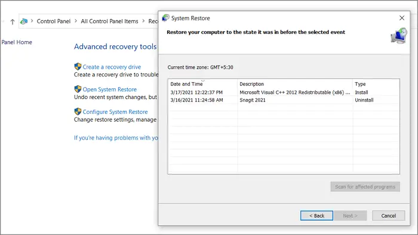
Task: Close the System Restore dialog
Action: click(x=402, y=18)
